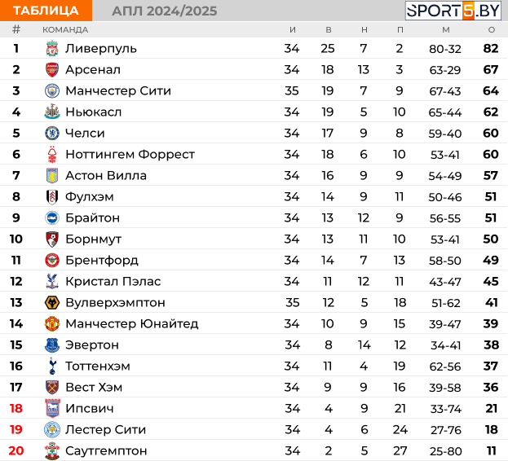Sort by the О points column header

(x=492, y=30)
